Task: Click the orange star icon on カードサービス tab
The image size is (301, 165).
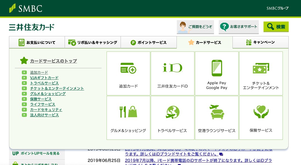Action: pos(191,42)
